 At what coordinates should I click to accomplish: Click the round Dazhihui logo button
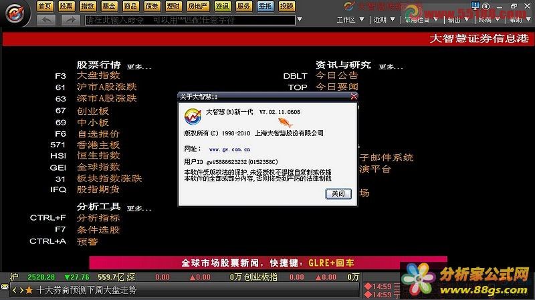pyautogui.click(x=15, y=13)
